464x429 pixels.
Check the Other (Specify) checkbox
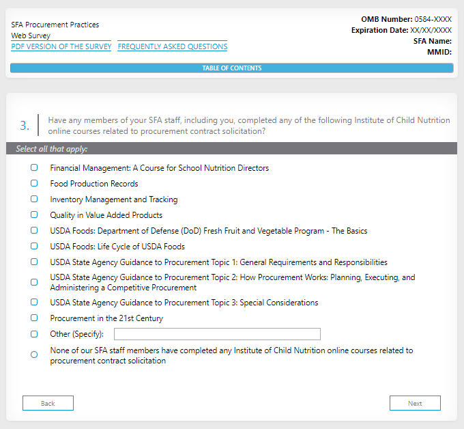(34, 334)
